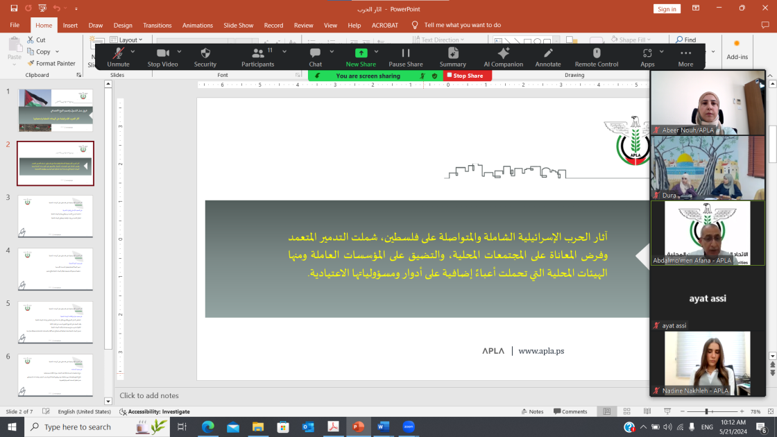This screenshot has height=437, width=777.
Task: Adjust the zoom slider in status bar
Action: (707, 411)
